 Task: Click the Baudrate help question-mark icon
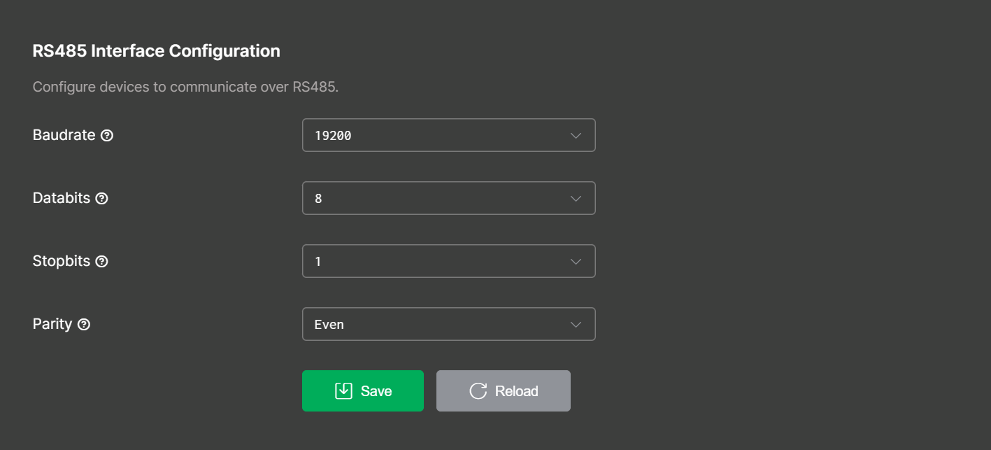coord(107,136)
